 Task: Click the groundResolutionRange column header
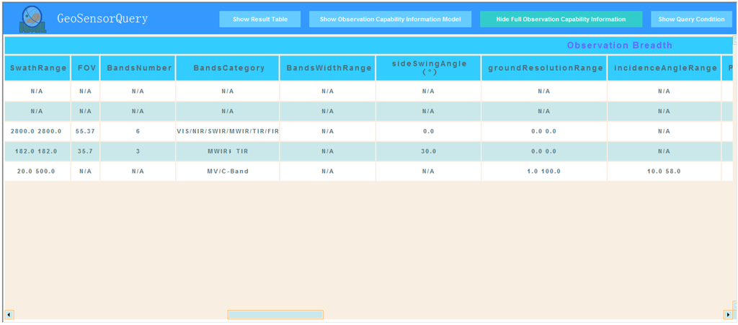point(545,68)
